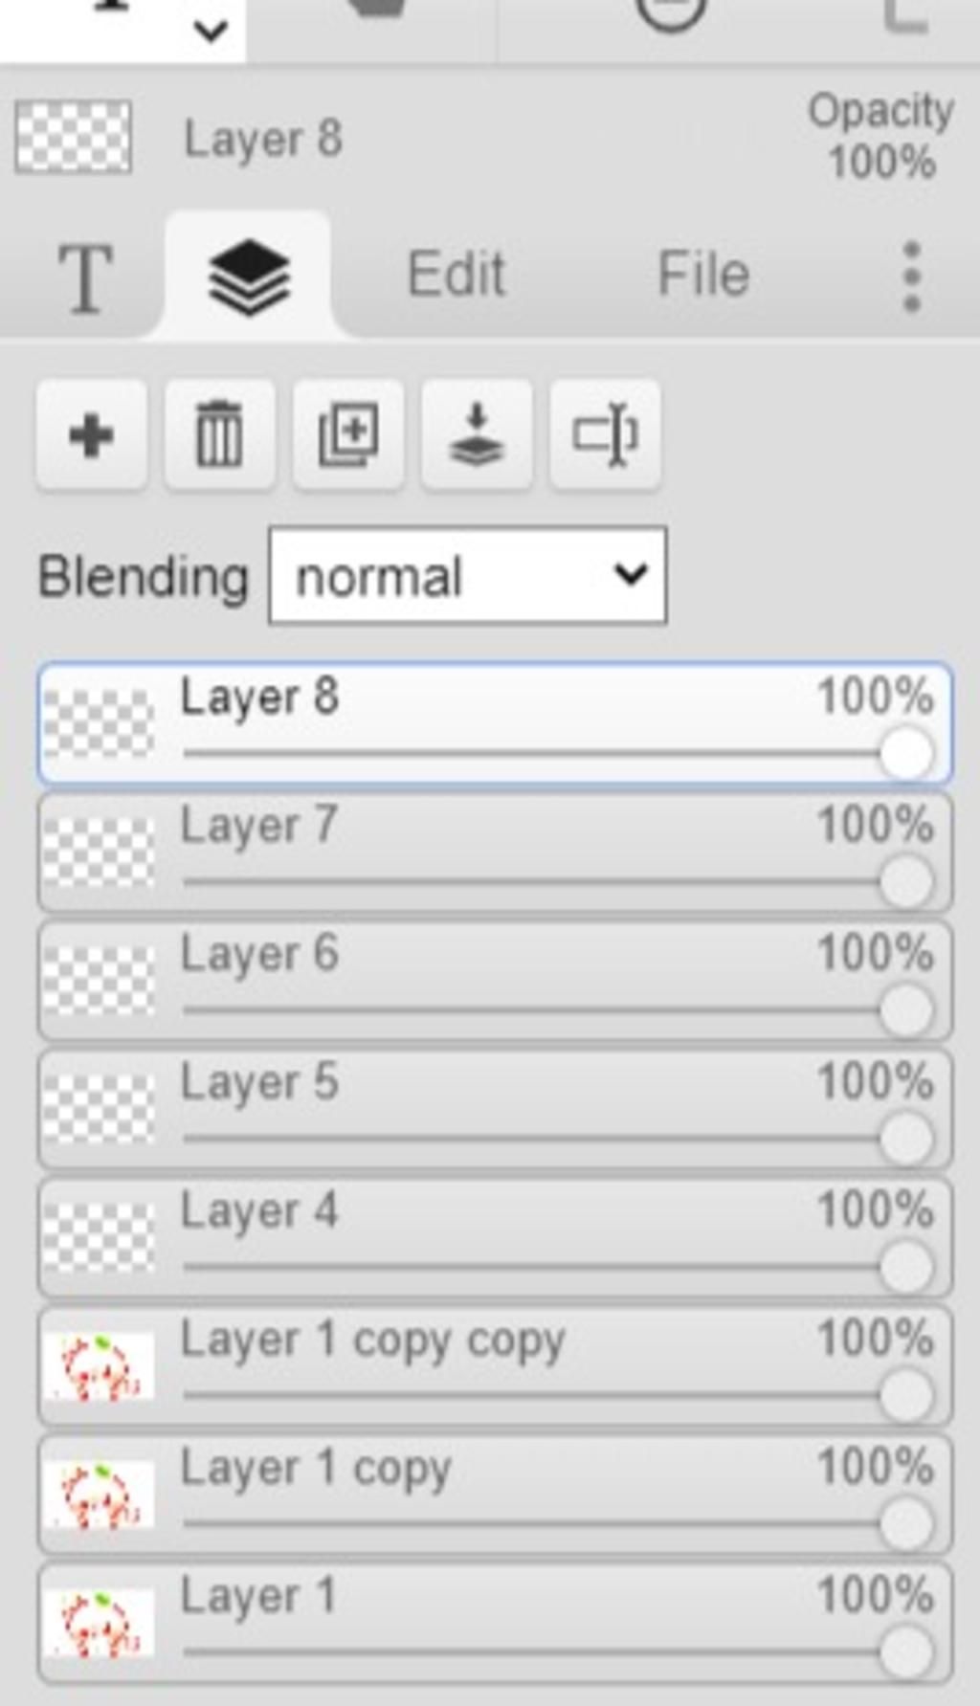This screenshot has height=1706, width=980.
Task: Select Layer 7 in the list
Action: [495, 853]
